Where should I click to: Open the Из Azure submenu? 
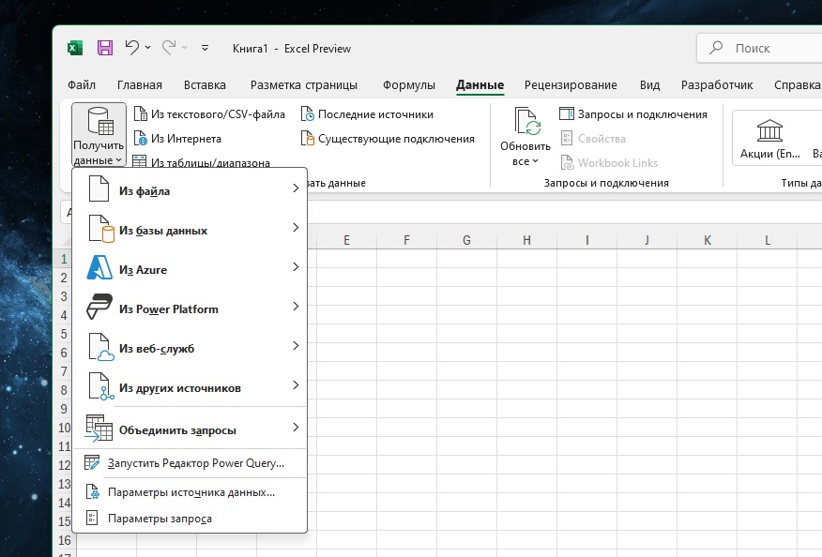click(x=190, y=267)
